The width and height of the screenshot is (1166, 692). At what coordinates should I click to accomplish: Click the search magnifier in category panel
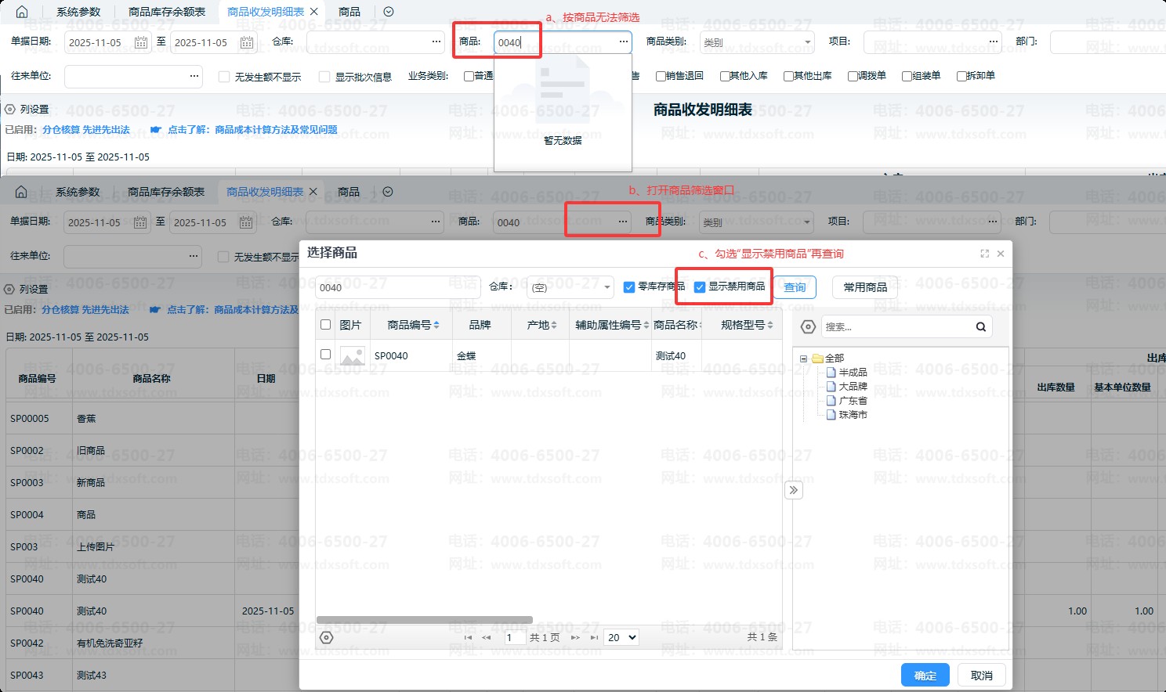pos(980,327)
